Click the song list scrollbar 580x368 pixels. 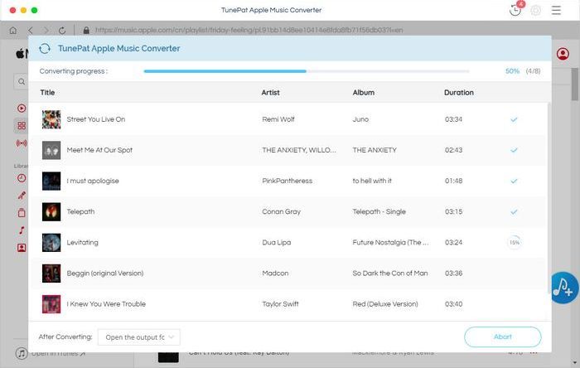point(549,196)
